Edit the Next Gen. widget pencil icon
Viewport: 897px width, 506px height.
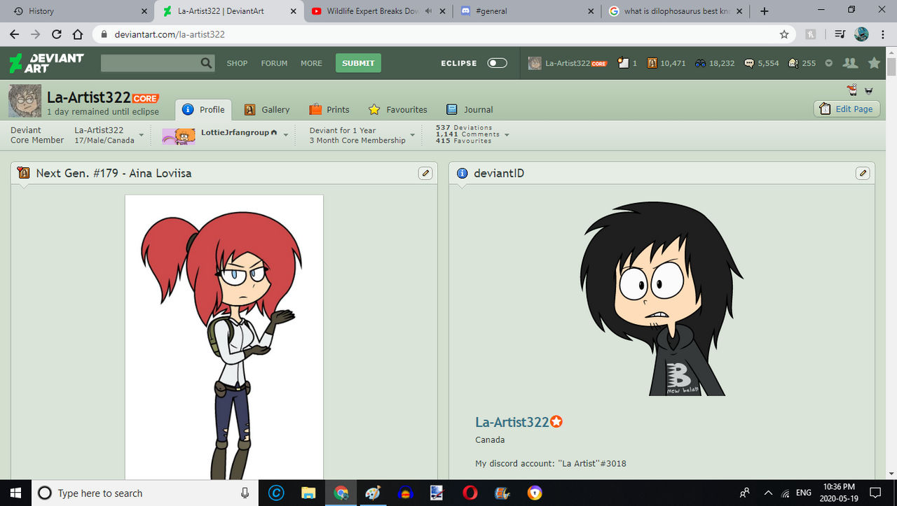coord(425,173)
